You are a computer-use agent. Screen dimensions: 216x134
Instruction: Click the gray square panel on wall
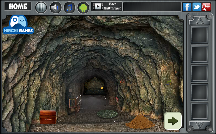[x=71, y=90]
